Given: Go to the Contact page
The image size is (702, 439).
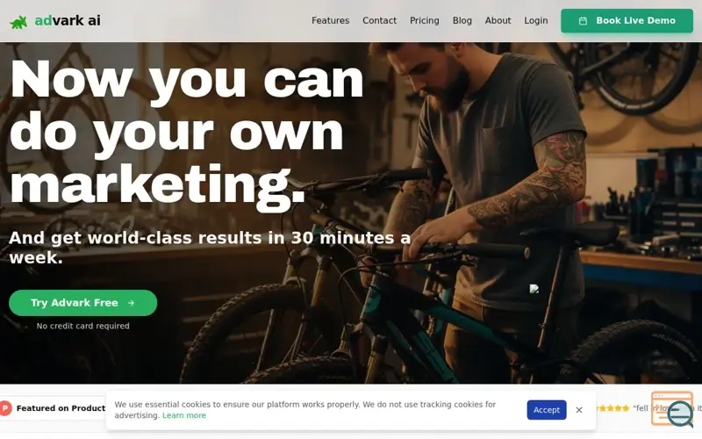Looking at the screenshot, I should (x=380, y=20).
